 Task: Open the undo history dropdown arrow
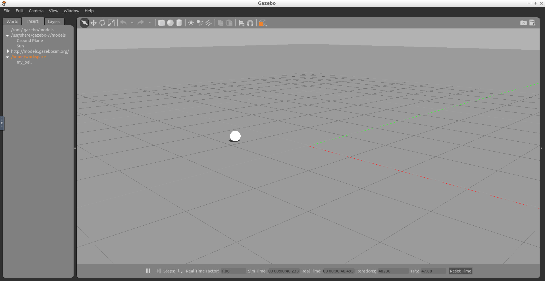132,23
